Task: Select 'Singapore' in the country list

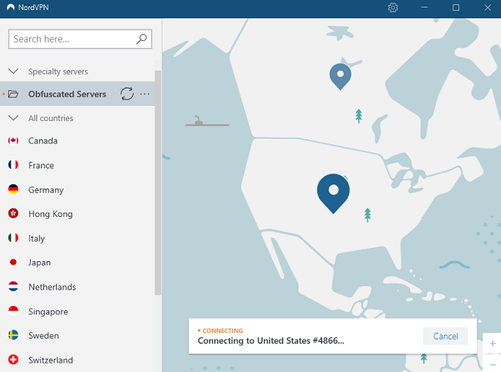Action: (48, 311)
